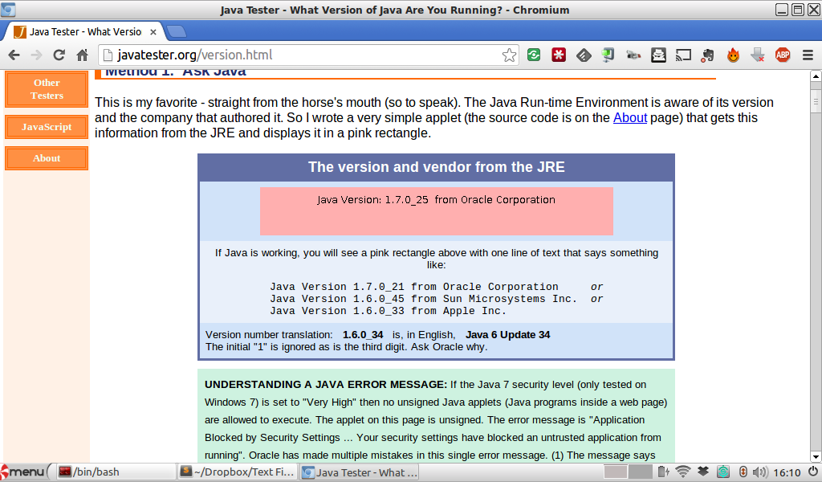Image resolution: width=822 pixels, height=482 pixels.
Task: Click the tray icon with orange arrows
Action: pos(743,472)
